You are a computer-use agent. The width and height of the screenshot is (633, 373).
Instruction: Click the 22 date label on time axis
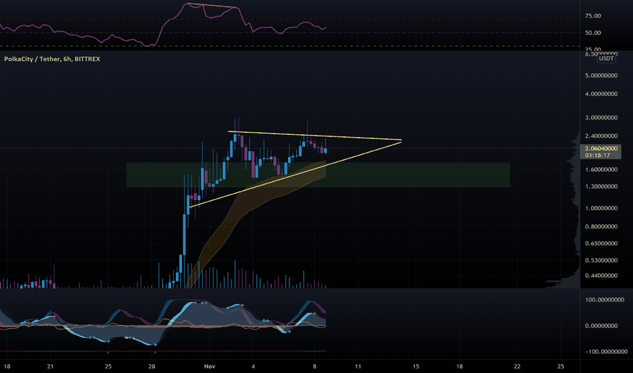[517, 366]
